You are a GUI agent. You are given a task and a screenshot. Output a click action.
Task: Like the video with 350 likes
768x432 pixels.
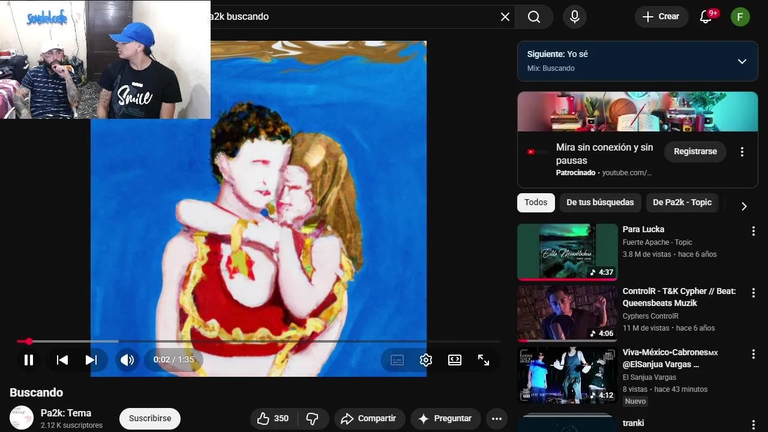[273, 419]
